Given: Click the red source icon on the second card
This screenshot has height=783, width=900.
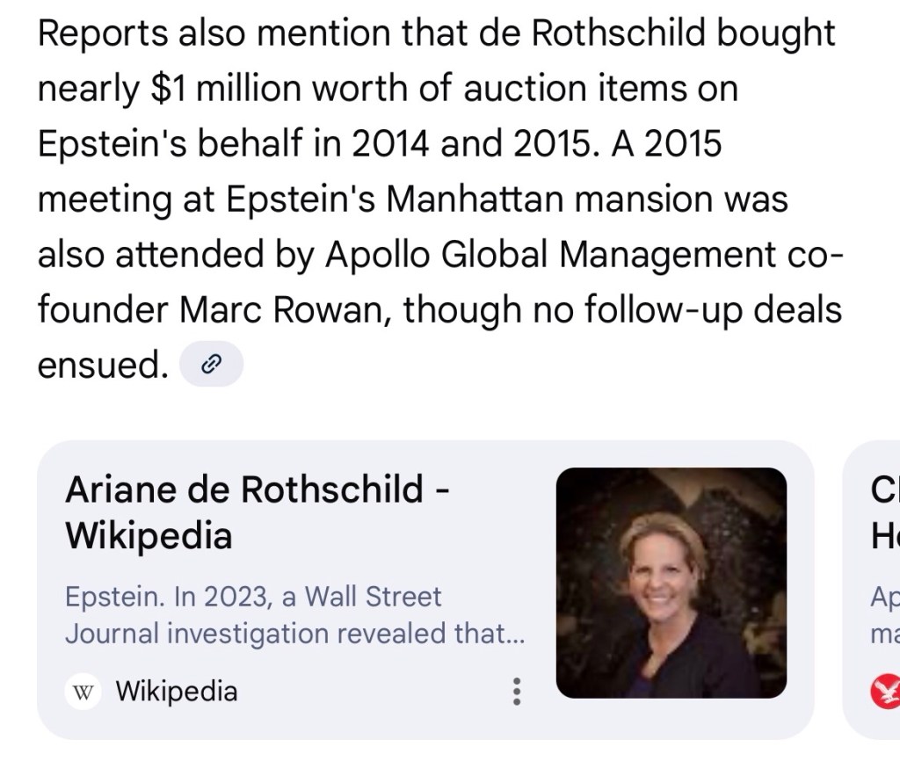Looking at the screenshot, I should click(883, 692).
